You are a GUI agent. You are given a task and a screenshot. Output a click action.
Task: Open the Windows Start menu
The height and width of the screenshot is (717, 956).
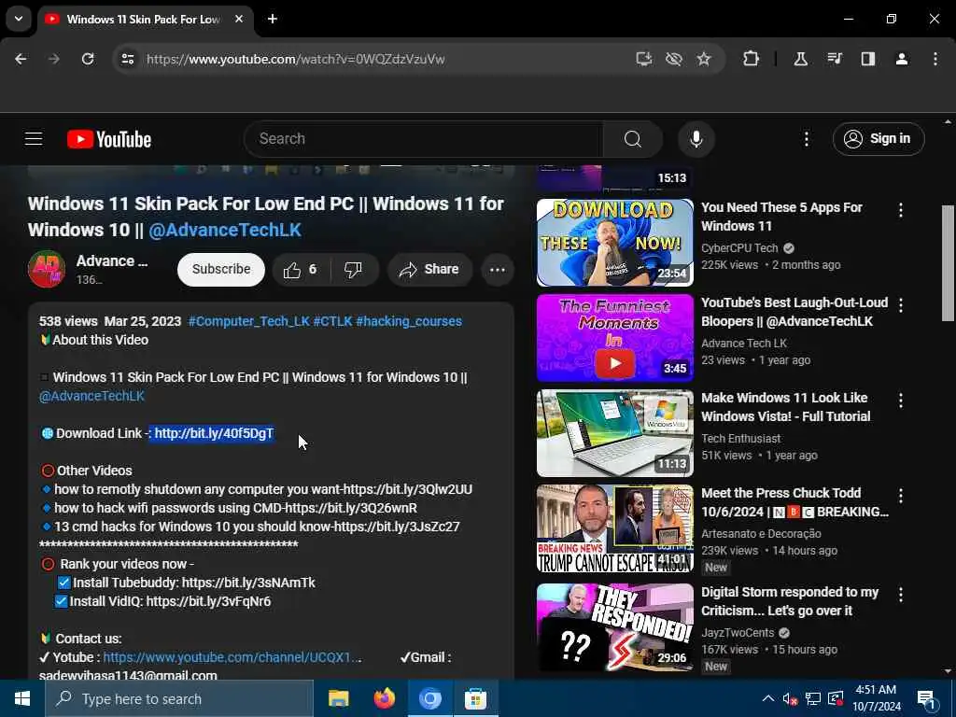(22, 698)
